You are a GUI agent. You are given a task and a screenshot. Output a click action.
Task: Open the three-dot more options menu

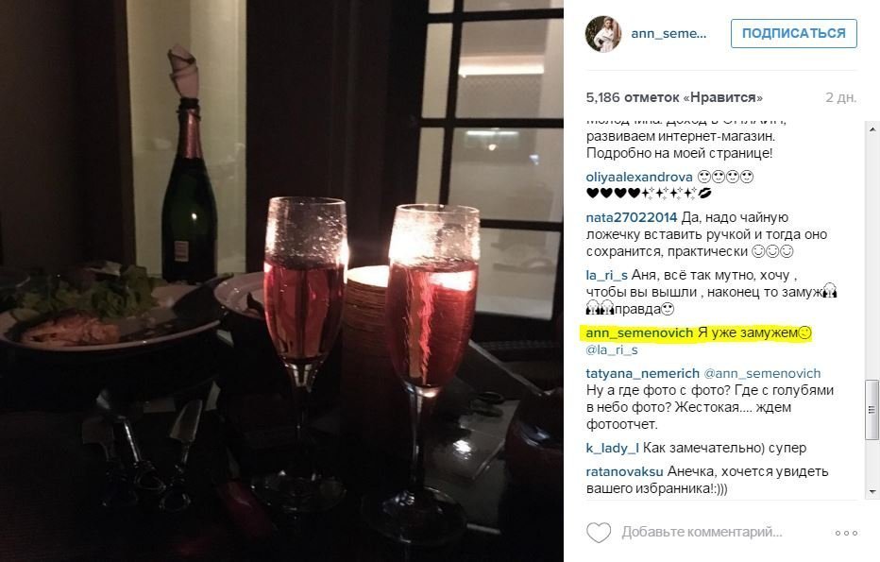(846, 533)
